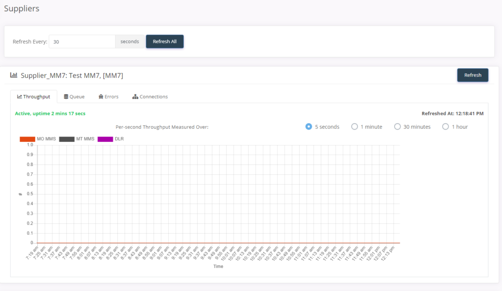
Task: Click the 'Refreshed At: 12:18:41 PM' timestamp
Action: point(452,113)
